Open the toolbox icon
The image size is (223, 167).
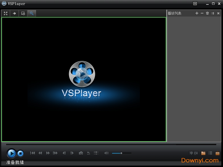coord(217,153)
